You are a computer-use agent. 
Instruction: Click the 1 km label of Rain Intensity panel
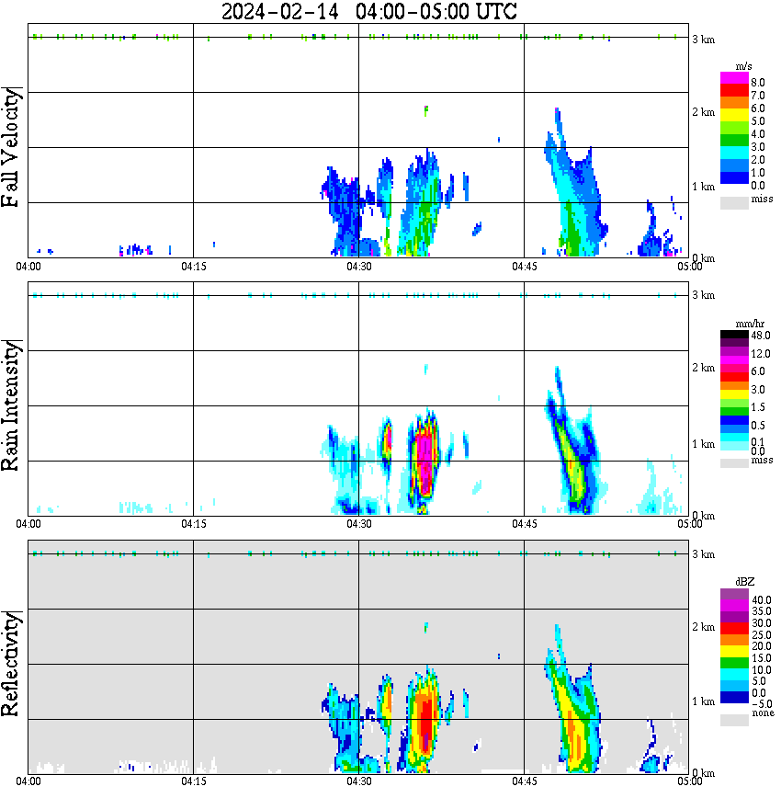pos(703,444)
